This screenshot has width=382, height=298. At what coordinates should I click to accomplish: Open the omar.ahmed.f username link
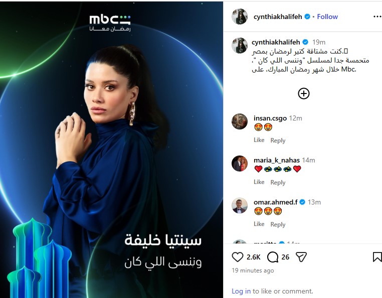pos(275,202)
